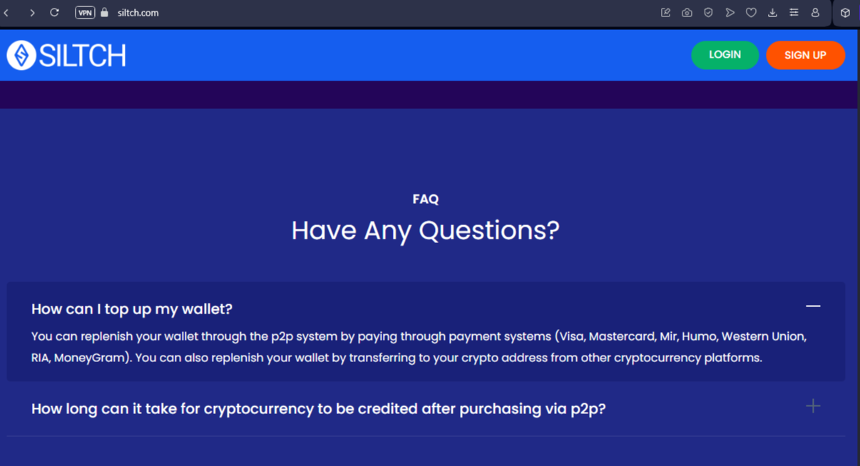This screenshot has width=860, height=466.
Task: Go forward with the browser arrow
Action: (32, 13)
